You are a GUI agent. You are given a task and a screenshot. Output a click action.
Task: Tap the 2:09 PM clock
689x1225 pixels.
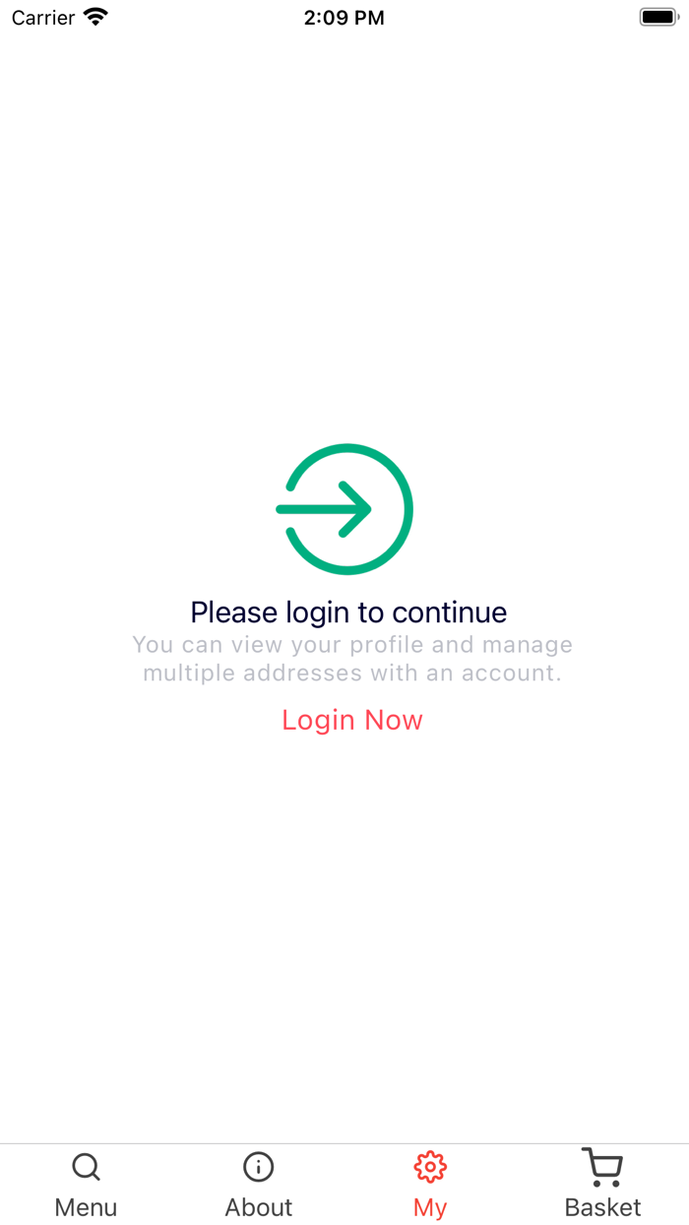344,18
